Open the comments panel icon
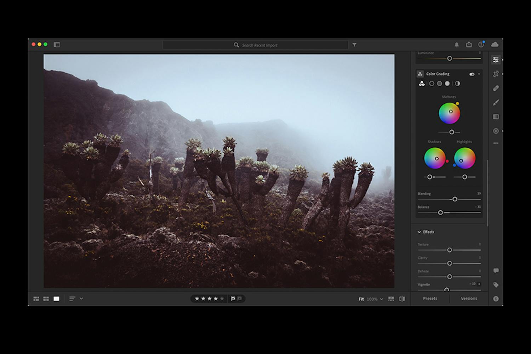Viewport: 531px width, 354px height. click(x=496, y=270)
